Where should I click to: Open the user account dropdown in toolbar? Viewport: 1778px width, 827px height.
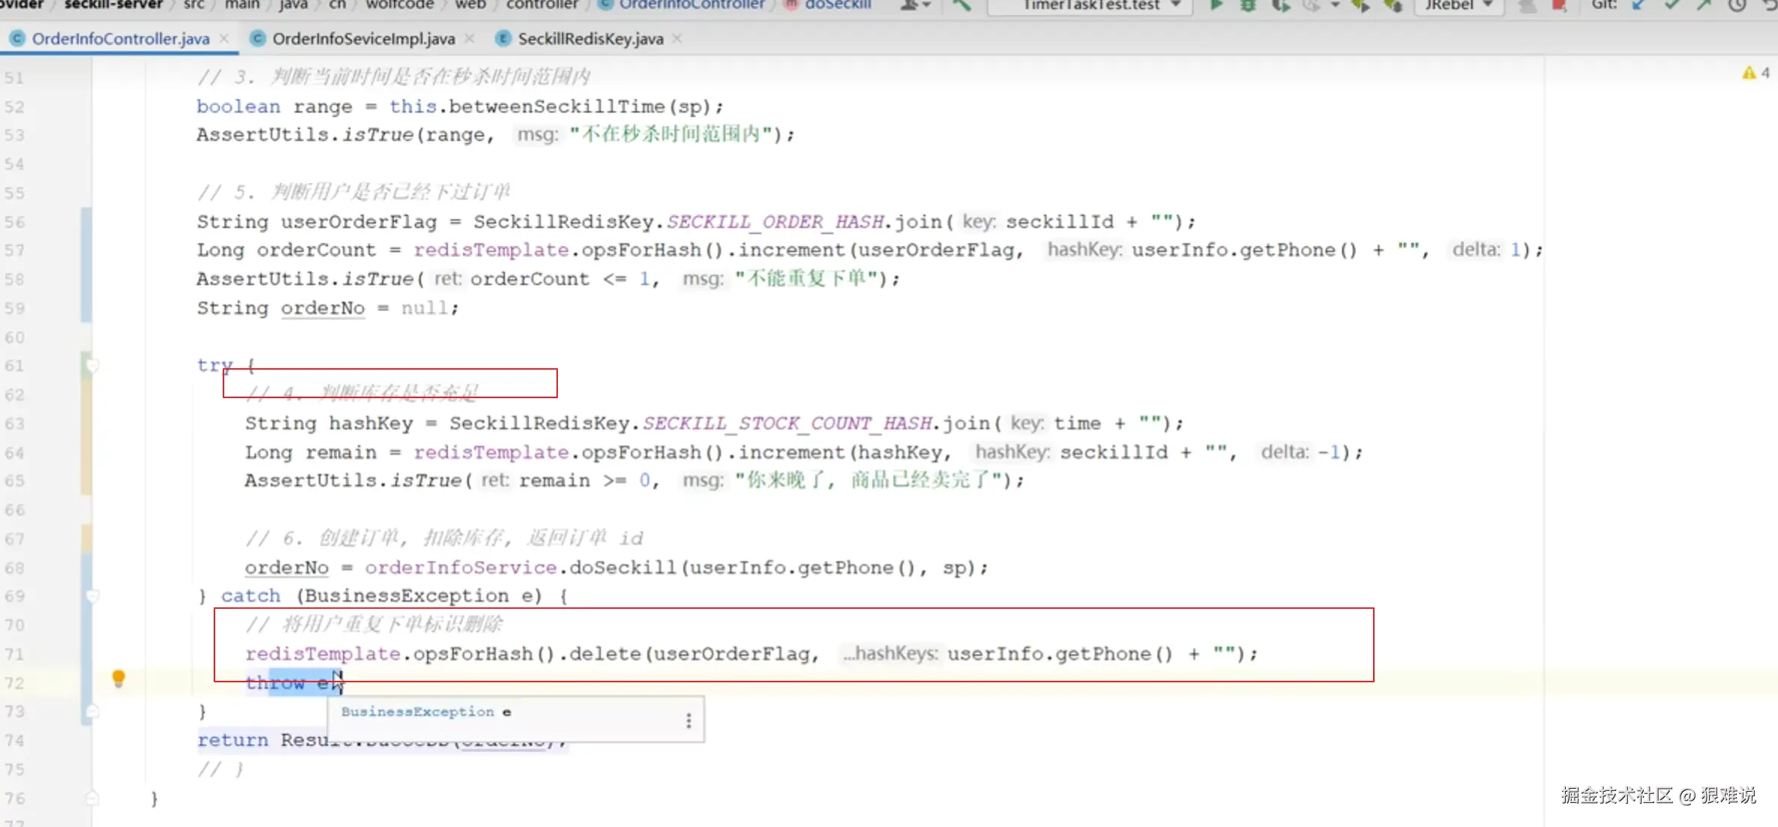tap(916, 5)
